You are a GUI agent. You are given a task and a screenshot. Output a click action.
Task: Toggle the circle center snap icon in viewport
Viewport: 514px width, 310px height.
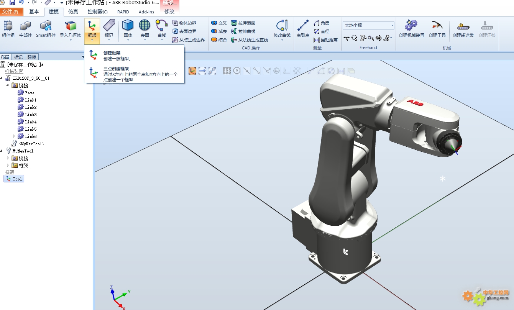tap(237, 71)
